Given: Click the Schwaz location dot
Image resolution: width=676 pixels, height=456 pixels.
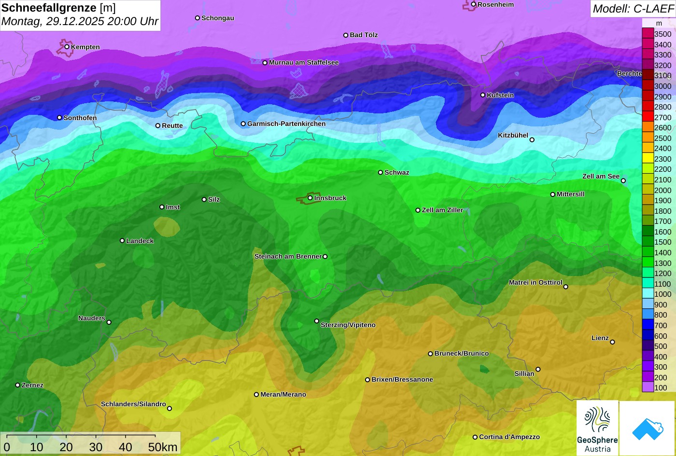Looking at the screenshot, I should click(380, 172).
